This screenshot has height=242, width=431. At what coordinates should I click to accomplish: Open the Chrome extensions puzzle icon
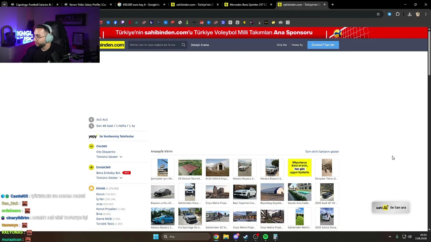[398, 14]
